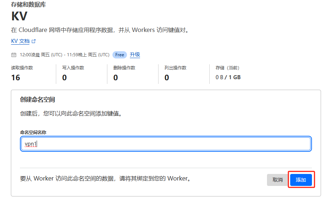Screen dimensions: 329x199
Task: Click the calendar icon before the date range
Action: point(14,55)
